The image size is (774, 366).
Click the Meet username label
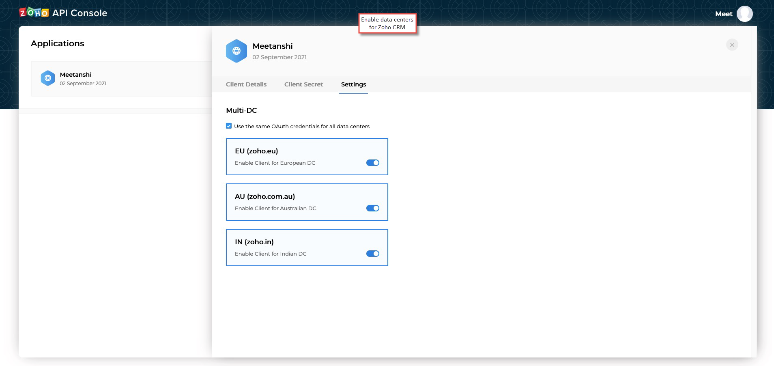click(x=724, y=14)
